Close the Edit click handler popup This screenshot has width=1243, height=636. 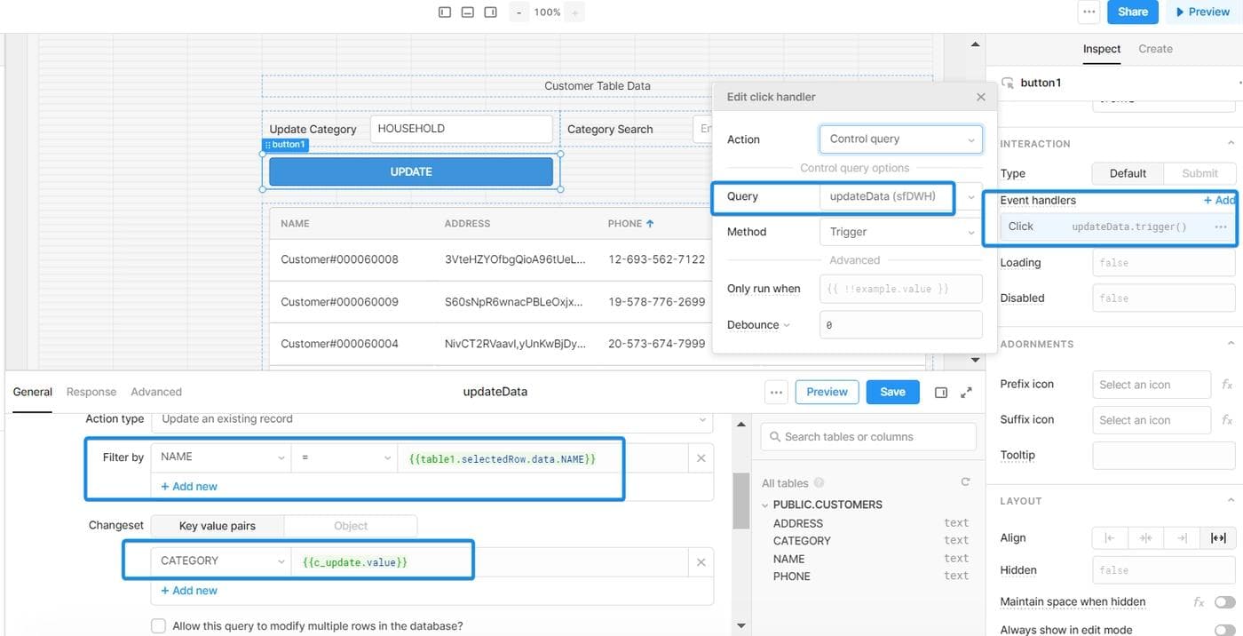pos(980,97)
